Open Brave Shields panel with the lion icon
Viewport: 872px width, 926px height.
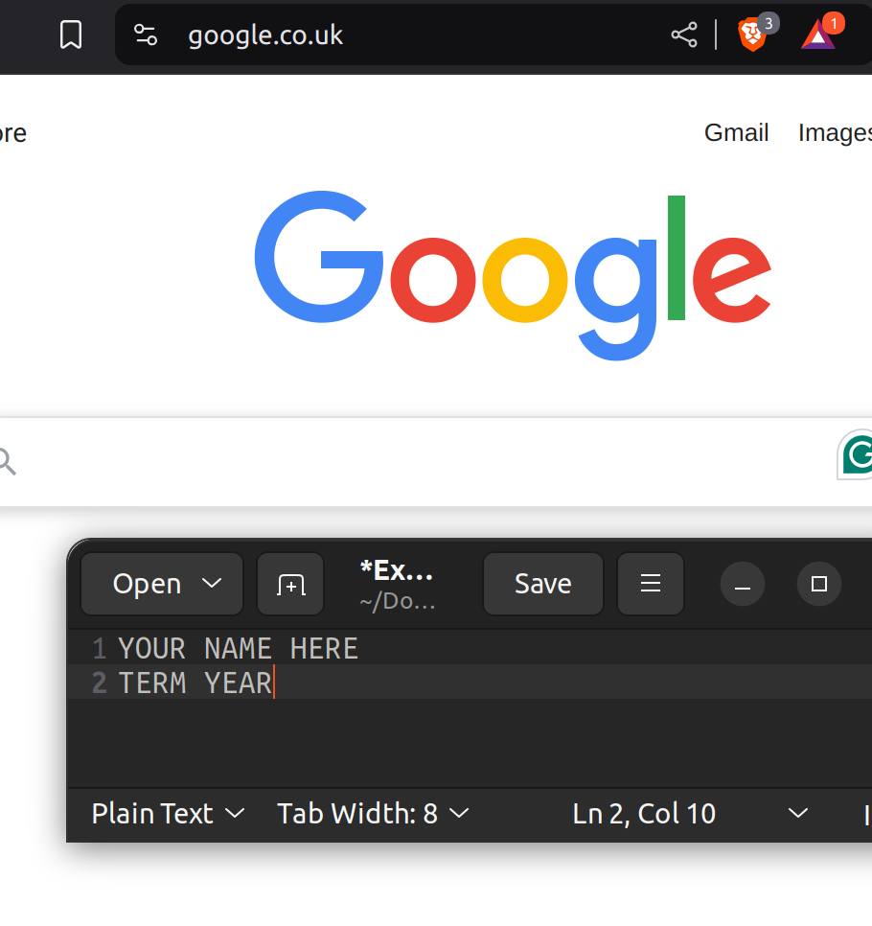[x=753, y=35]
